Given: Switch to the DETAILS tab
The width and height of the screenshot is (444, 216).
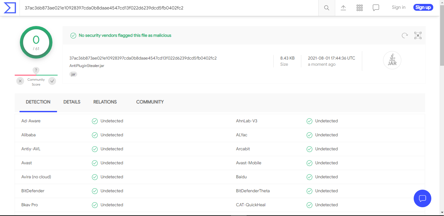Looking at the screenshot, I should point(72,102).
